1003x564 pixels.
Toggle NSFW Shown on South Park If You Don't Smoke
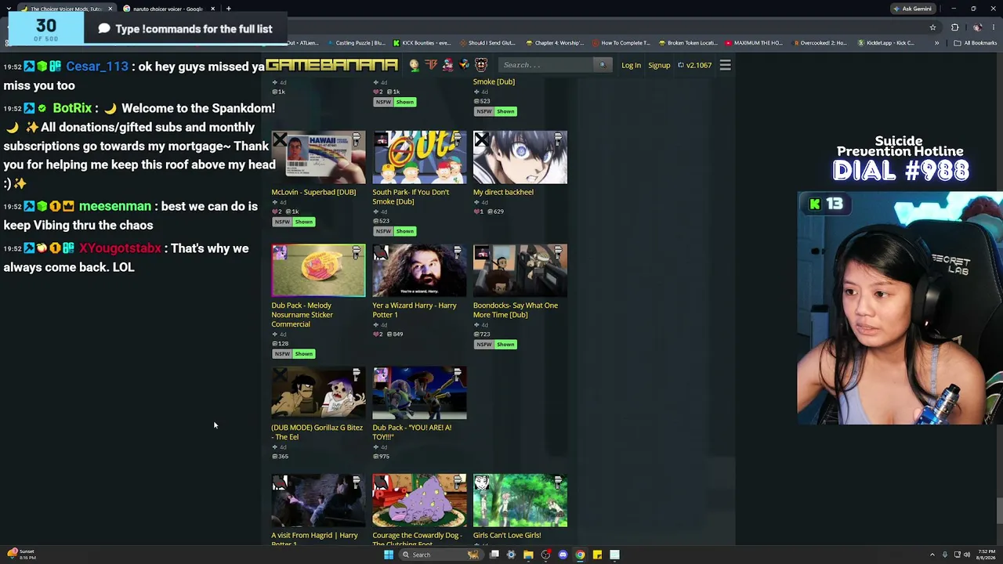pyautogui.click(x=394, y=231)
